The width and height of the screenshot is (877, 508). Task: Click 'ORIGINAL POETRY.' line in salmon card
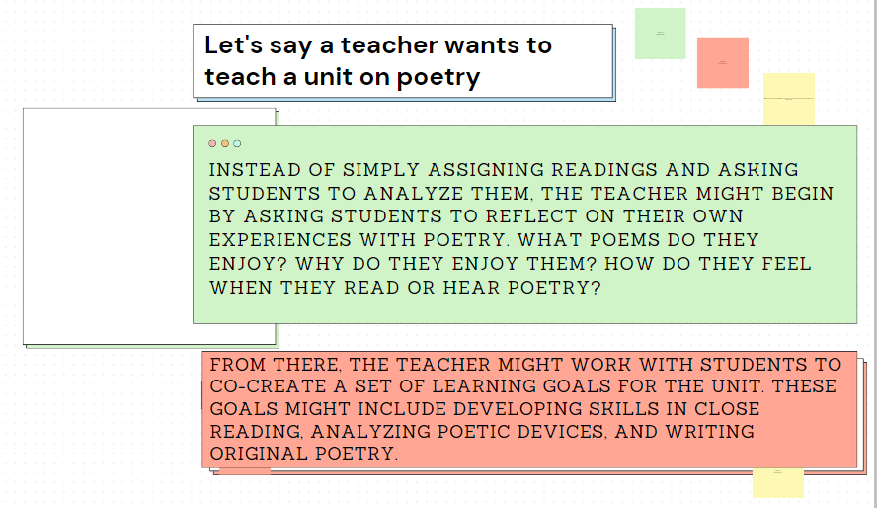304,454
